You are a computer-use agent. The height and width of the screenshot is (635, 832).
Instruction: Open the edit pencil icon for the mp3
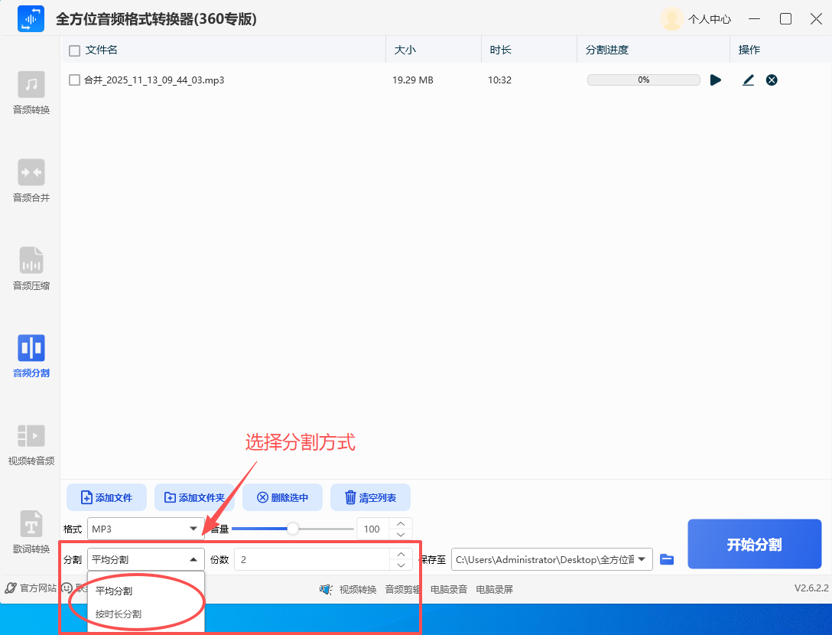coord(748,80)
